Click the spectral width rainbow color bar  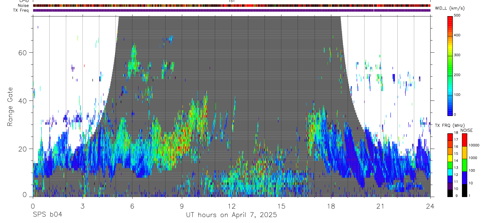(450, 65)
